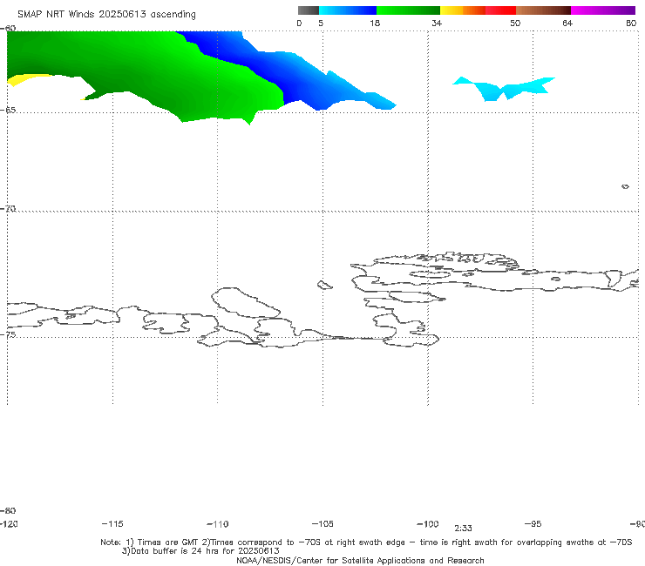Click the longitude label '-120'
The width and height of the screenshot is (645, 566).
9,523
